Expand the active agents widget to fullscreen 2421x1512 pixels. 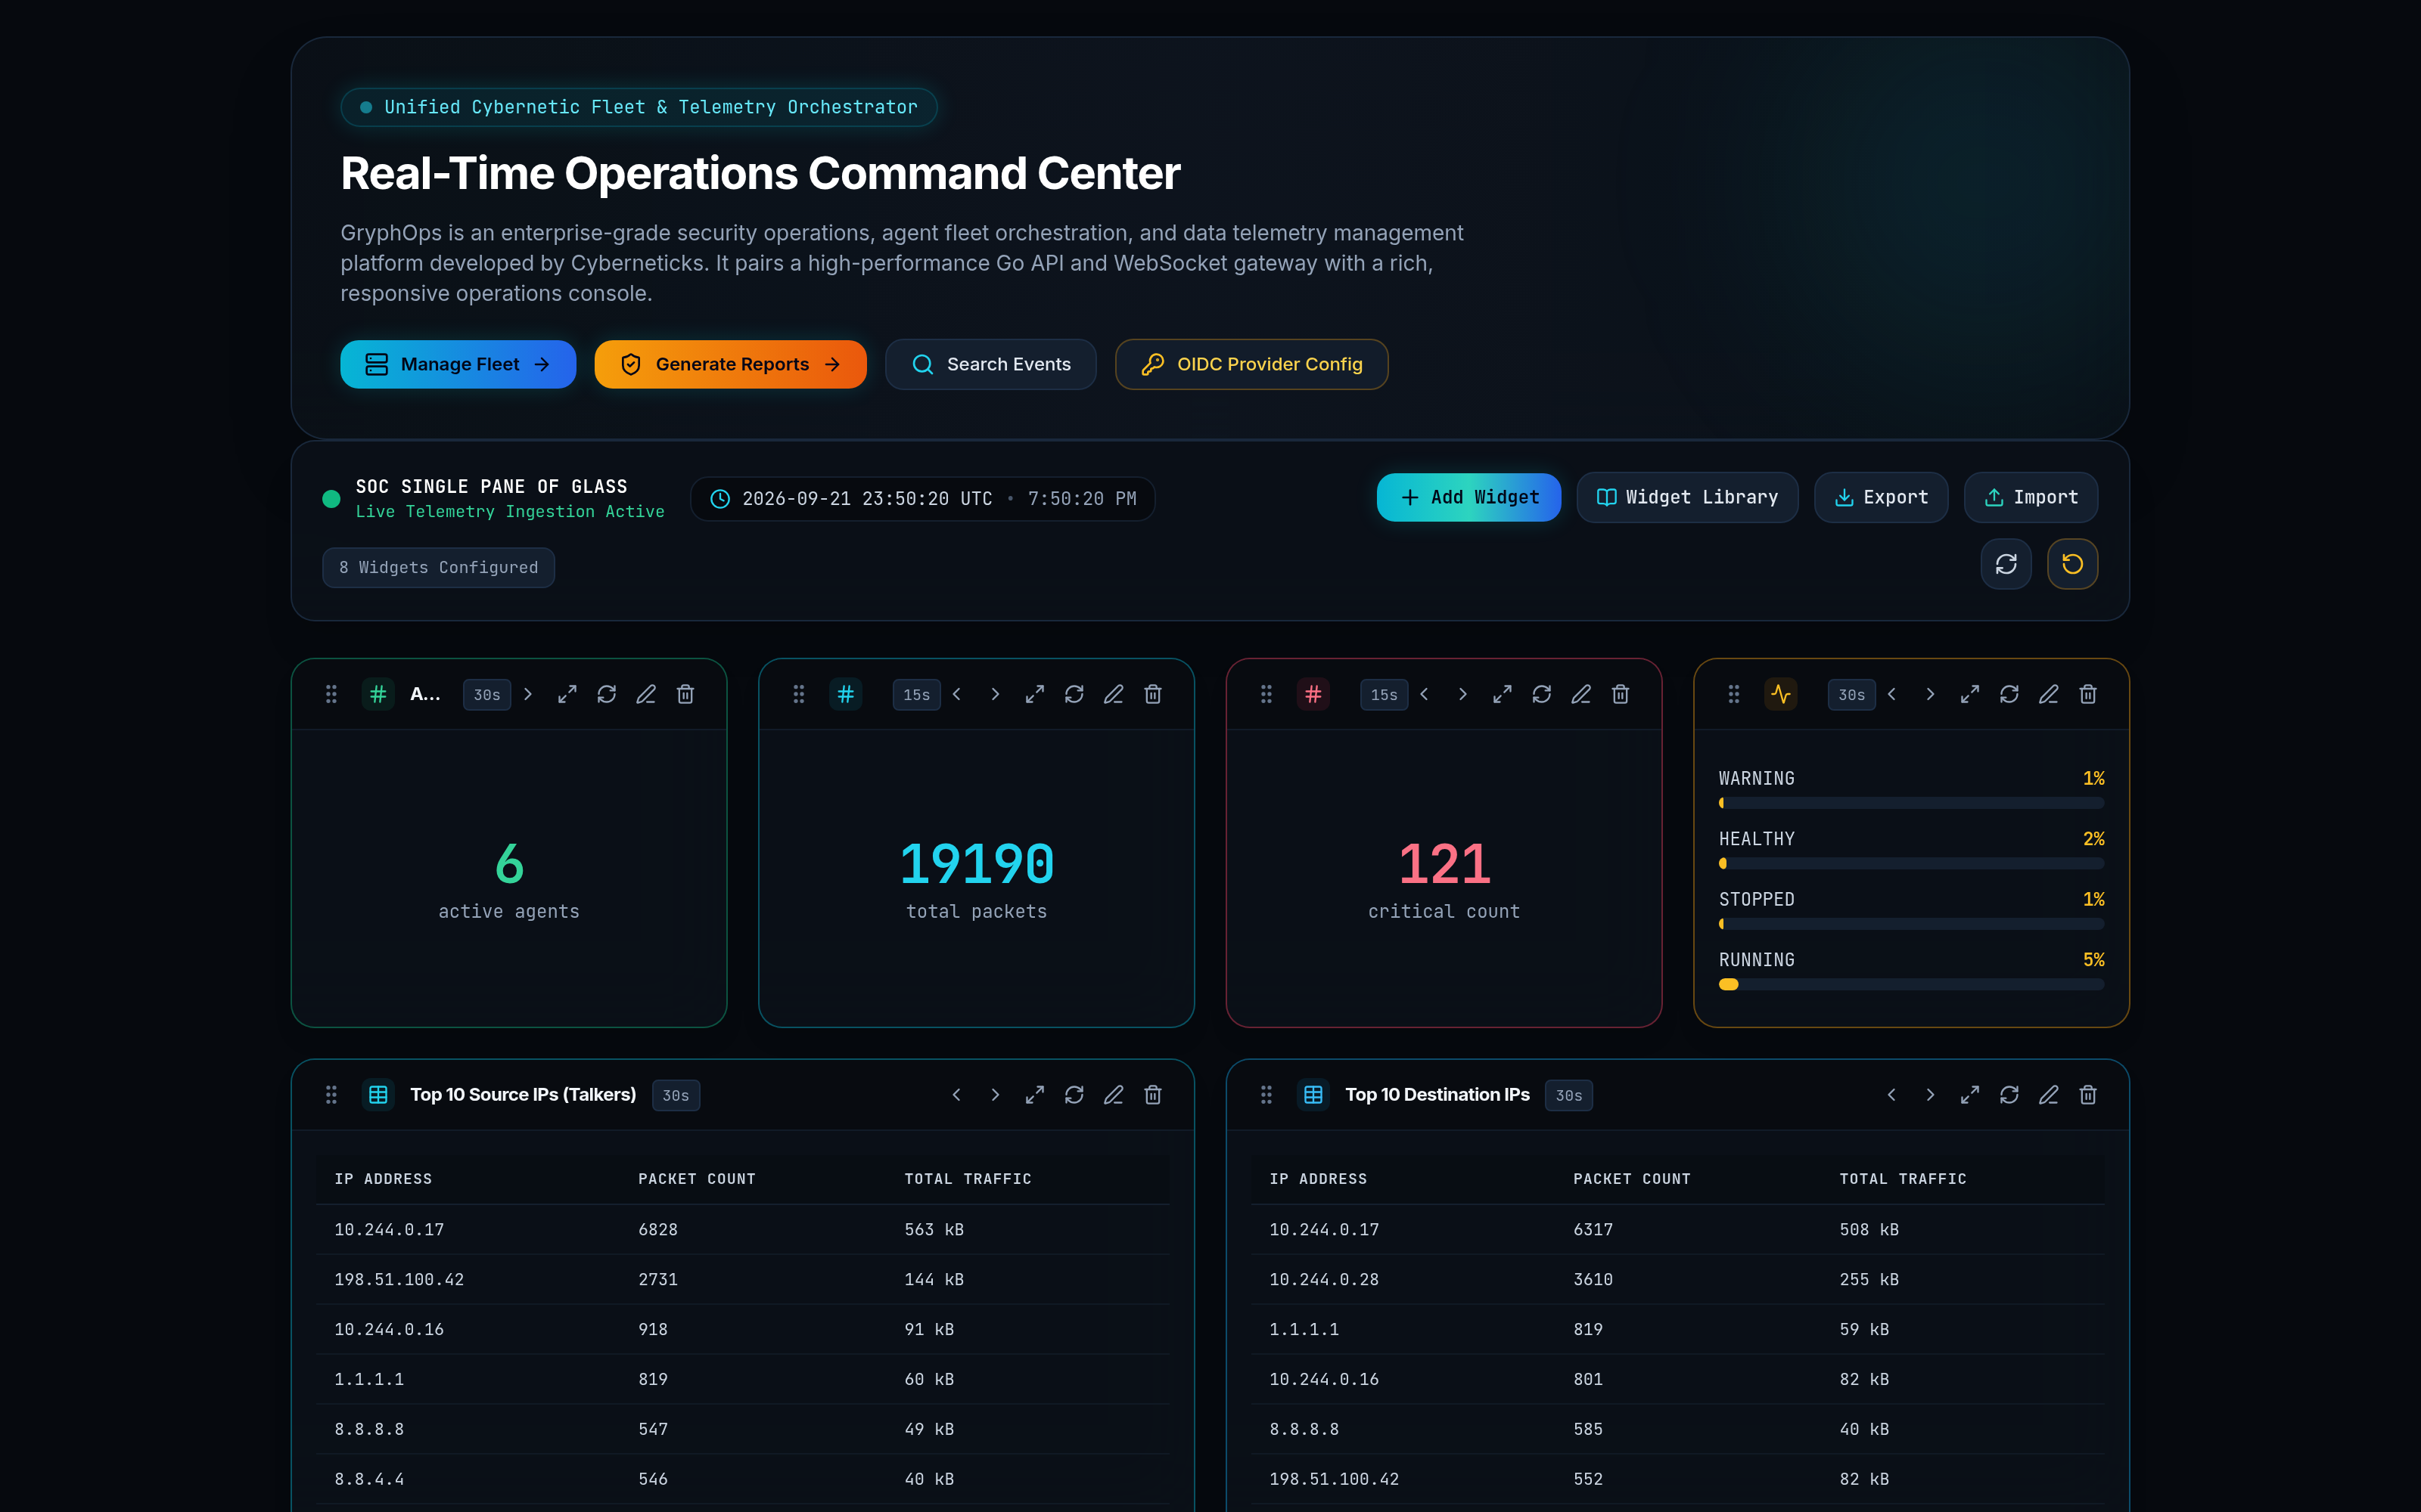pyautogui.click(x=567, y=694)
